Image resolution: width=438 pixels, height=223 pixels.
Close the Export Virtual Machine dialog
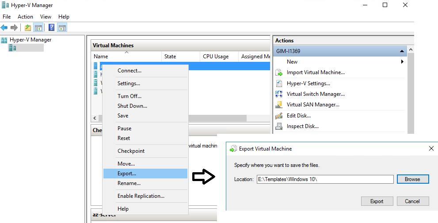click(431, 148)
